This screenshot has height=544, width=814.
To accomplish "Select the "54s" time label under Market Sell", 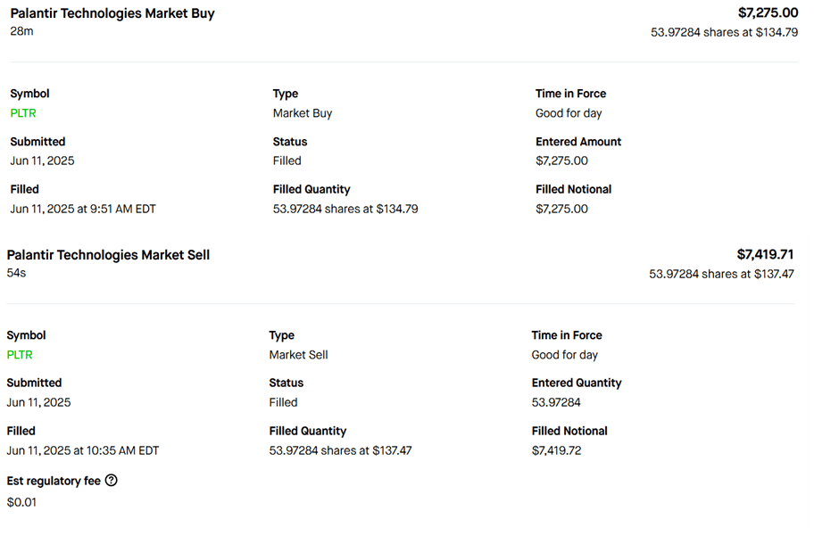I will [16, 273].
